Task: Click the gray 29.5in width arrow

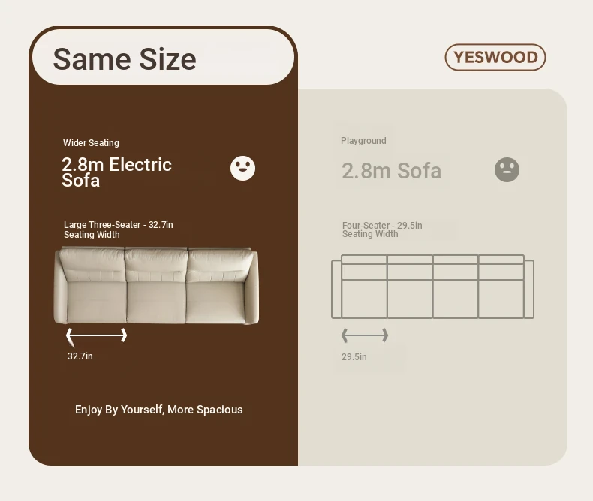Action: 365,335
